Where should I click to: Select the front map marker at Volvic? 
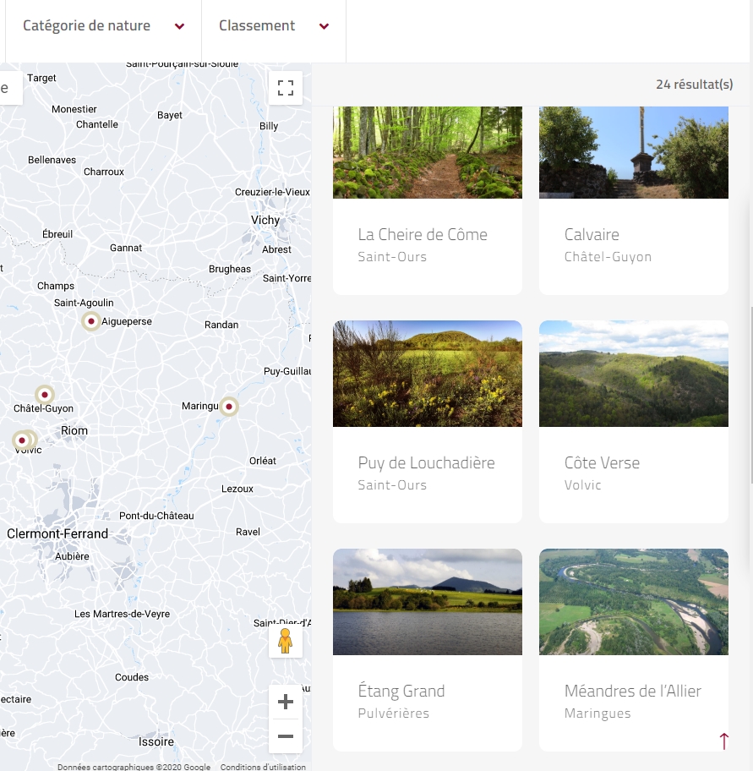click(x=22, y=440)
